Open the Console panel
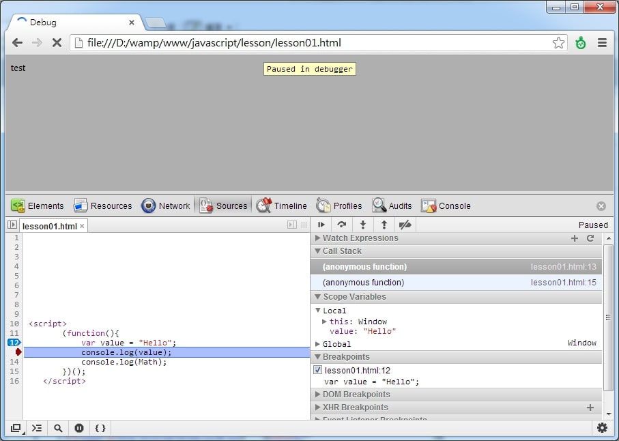The width and height of the screenshot is (619, 441). click(x=446, y=205)
